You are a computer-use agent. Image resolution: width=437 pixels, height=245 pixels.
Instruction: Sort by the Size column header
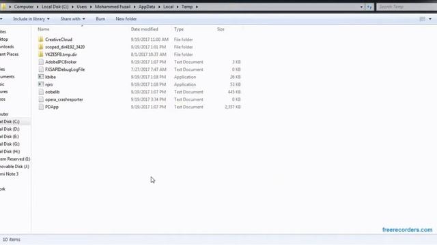tap(221, 29)
